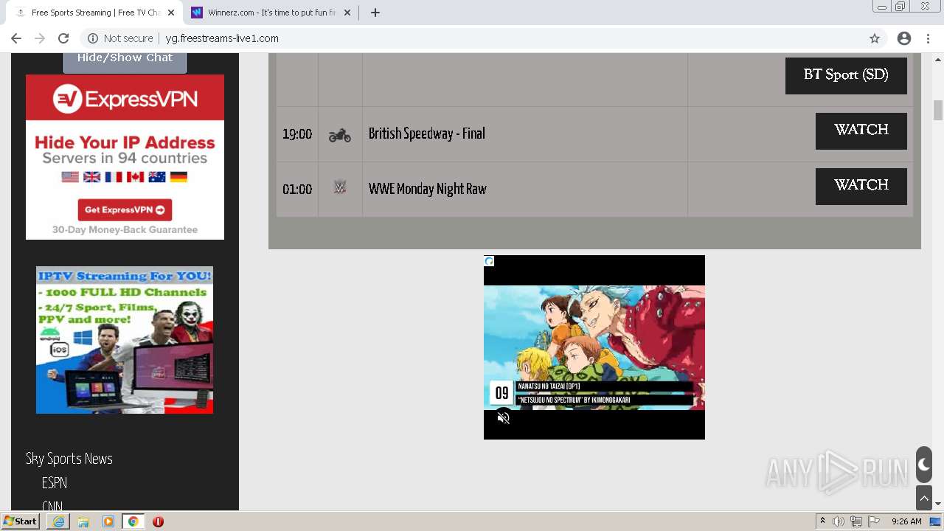Open the media player taskbar icon

coord(108,521)
